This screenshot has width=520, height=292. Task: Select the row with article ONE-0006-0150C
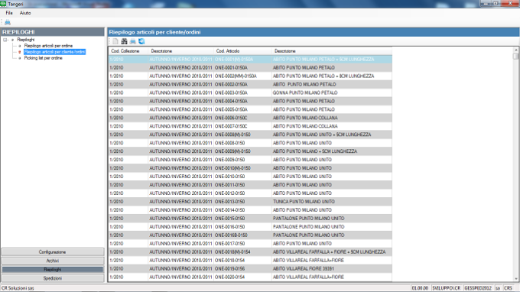point(250,118)
